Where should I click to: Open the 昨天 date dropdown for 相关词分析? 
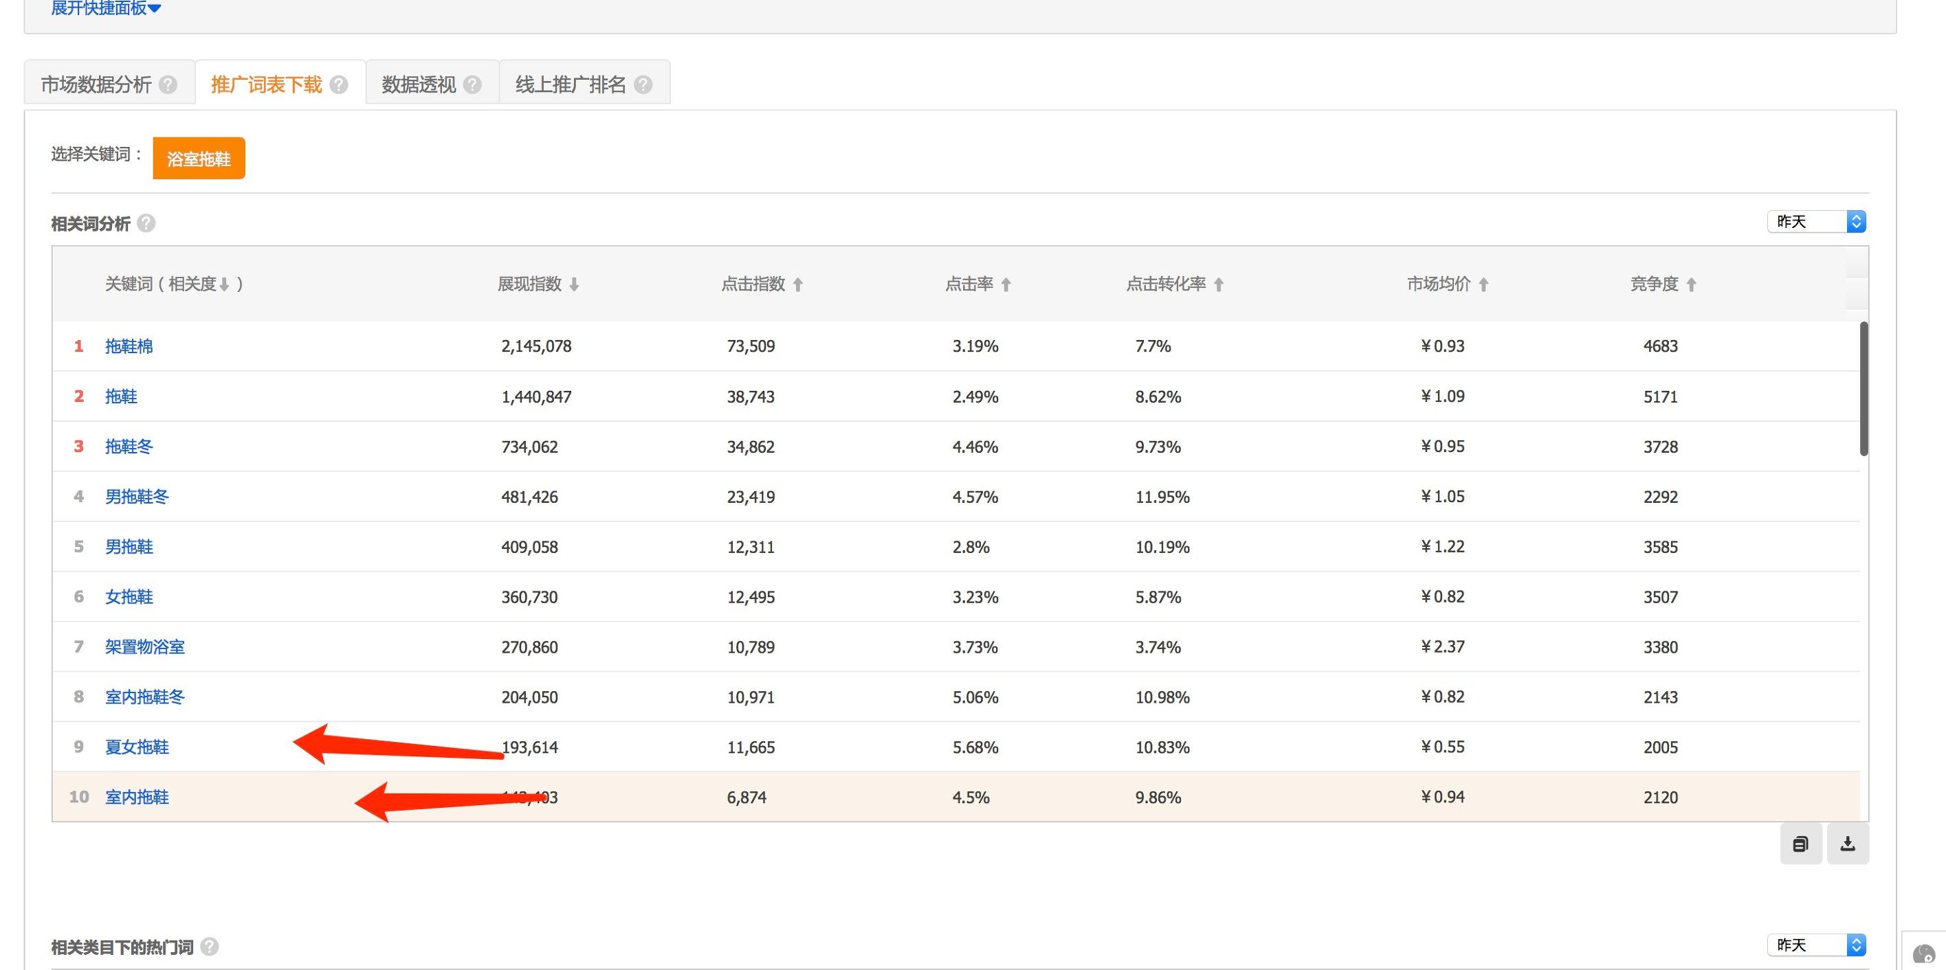coord(1816,221)
